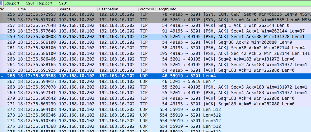Click info '55919 → 5201 Len=4' of packet 266
311x132 pixels.
(193, 76)
